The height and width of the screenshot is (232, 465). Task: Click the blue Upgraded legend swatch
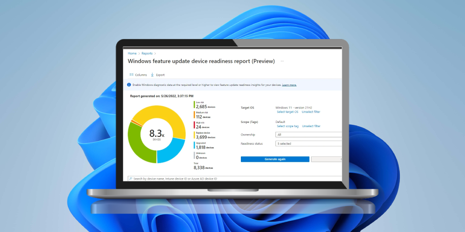tap(194, 146)
